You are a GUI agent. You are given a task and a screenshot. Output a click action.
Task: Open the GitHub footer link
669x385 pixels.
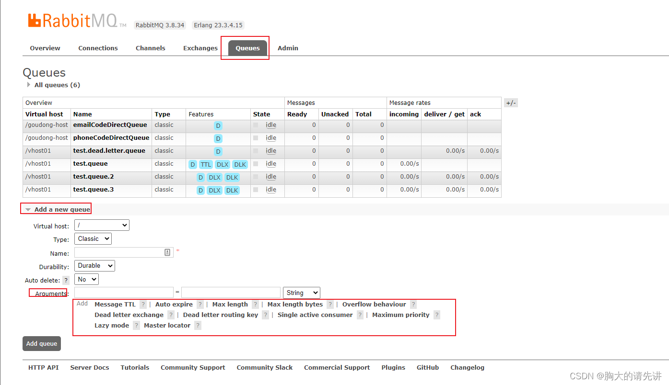428,368
